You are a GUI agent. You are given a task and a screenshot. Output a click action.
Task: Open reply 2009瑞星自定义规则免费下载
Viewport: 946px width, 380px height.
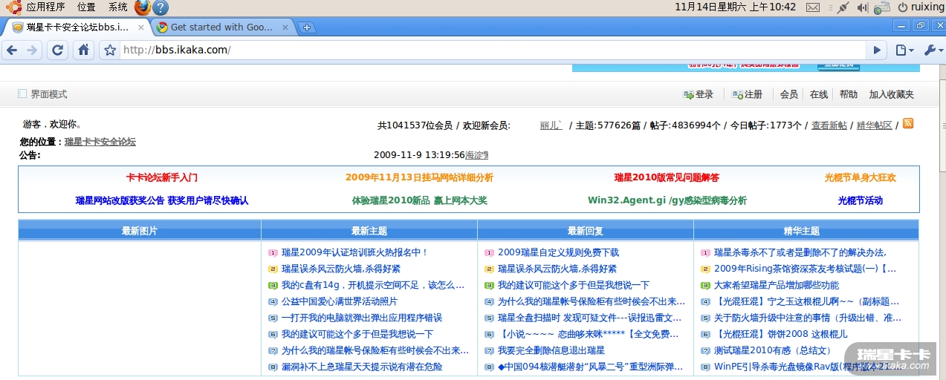pos(558,252)
